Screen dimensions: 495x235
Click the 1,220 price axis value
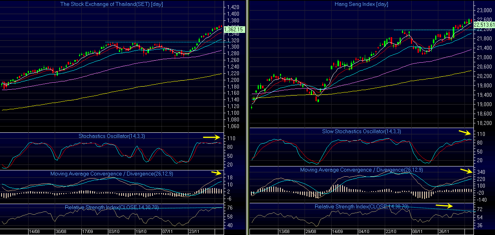pyautogui.click(x=233, y=74)
